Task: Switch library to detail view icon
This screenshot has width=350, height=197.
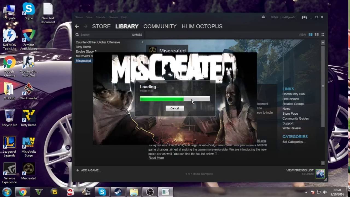Action: 310,35
